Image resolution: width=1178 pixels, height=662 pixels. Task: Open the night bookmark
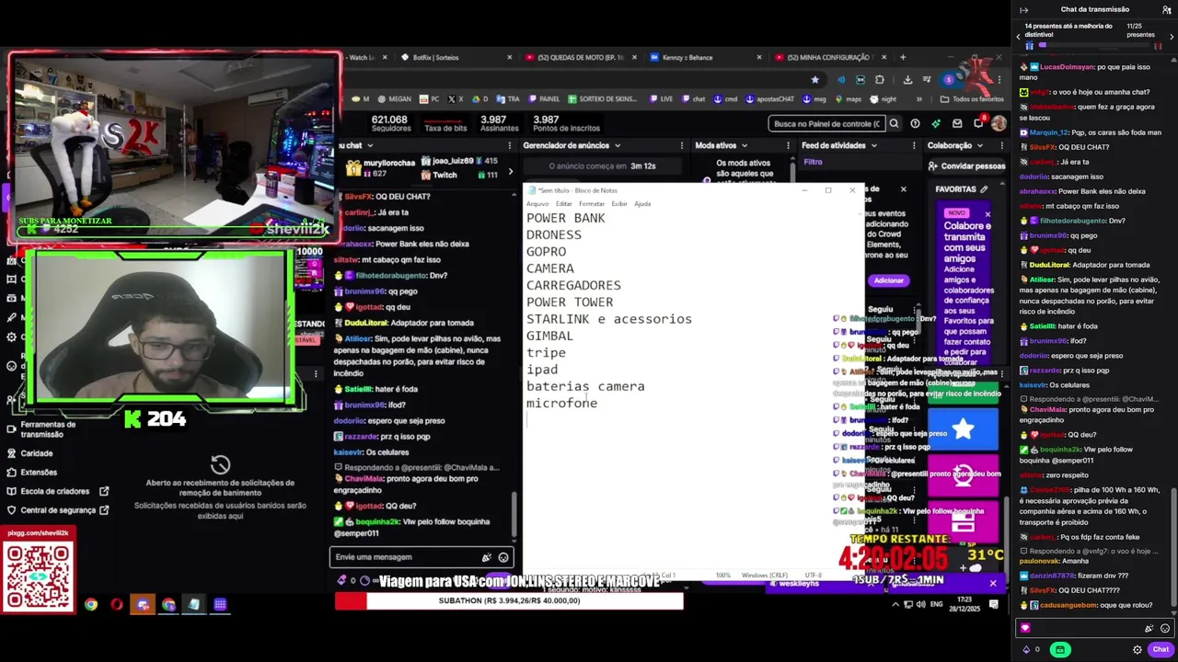point(883,99)
